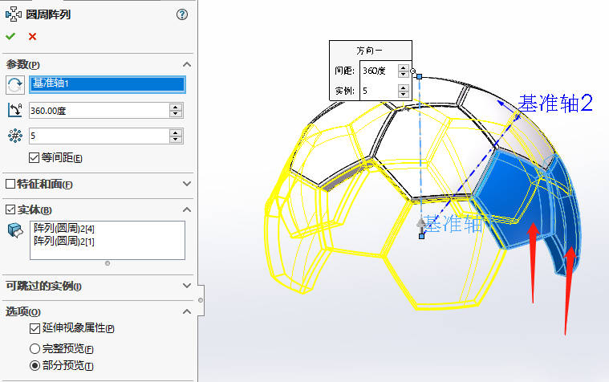
Task: Increase the instance count in the panel spinner
Action: click(176, 132)
